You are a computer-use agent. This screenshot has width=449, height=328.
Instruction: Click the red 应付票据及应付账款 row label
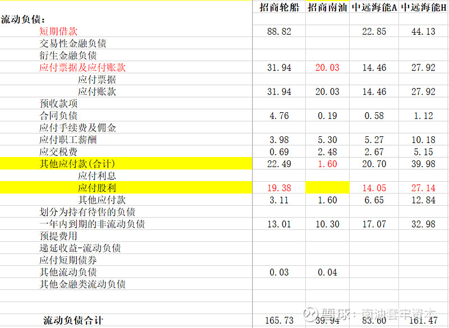(x=83, y=67)
